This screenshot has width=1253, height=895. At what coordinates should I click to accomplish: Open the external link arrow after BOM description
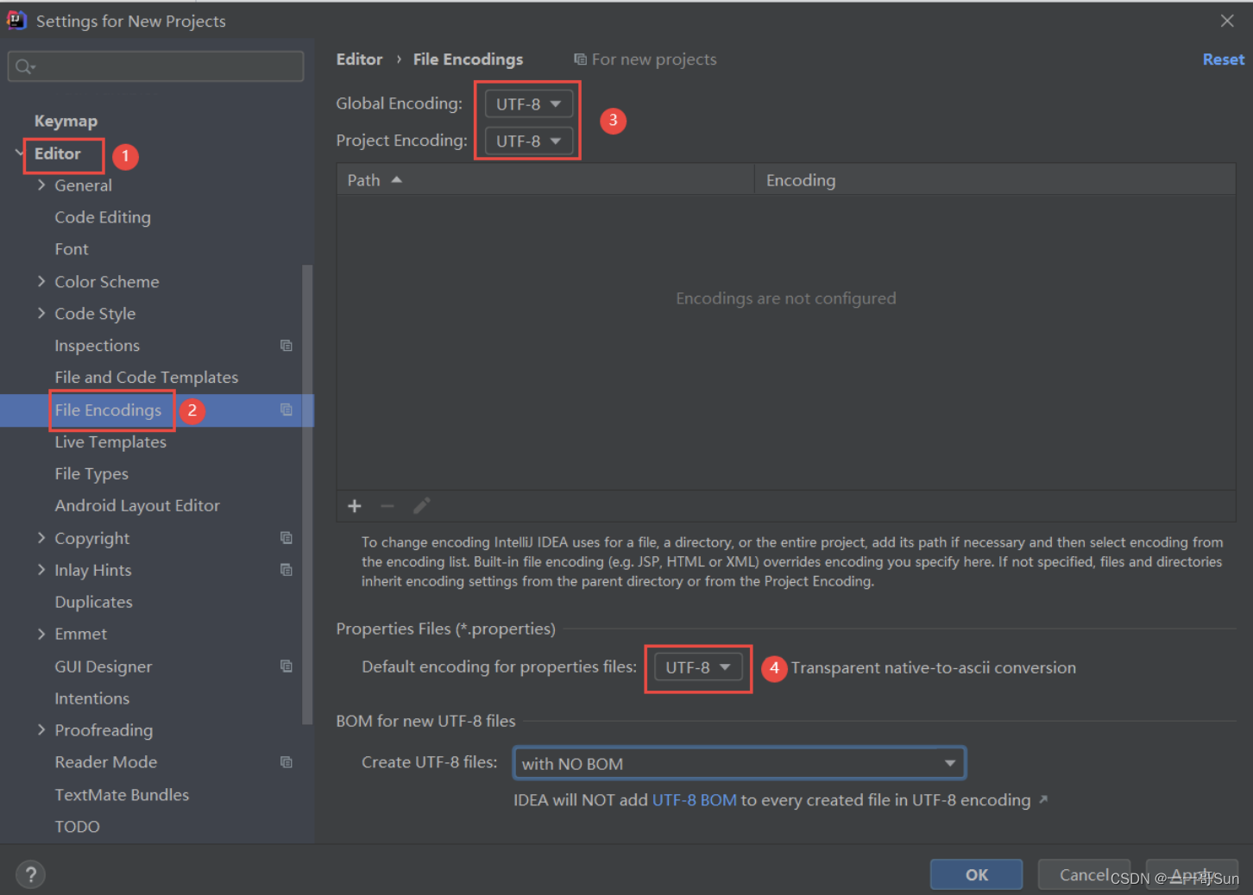[1043, 800]
